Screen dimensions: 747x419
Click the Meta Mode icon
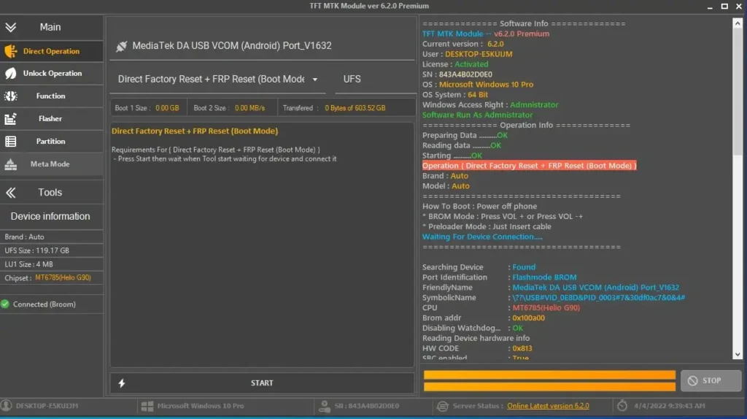[x=10, y=164]
